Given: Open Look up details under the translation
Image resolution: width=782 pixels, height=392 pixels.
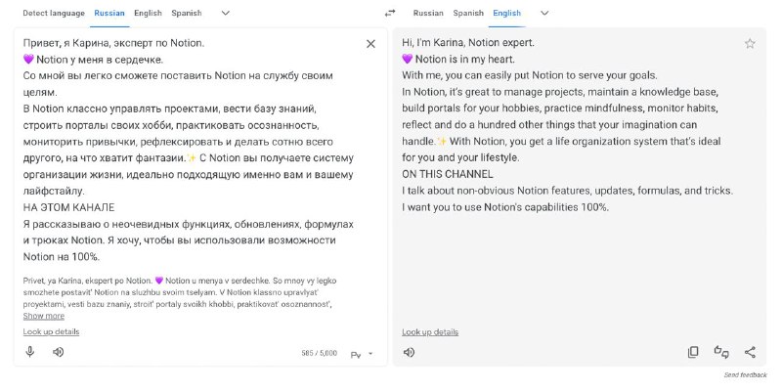Looking at the screenshot, I should point(430,332).
